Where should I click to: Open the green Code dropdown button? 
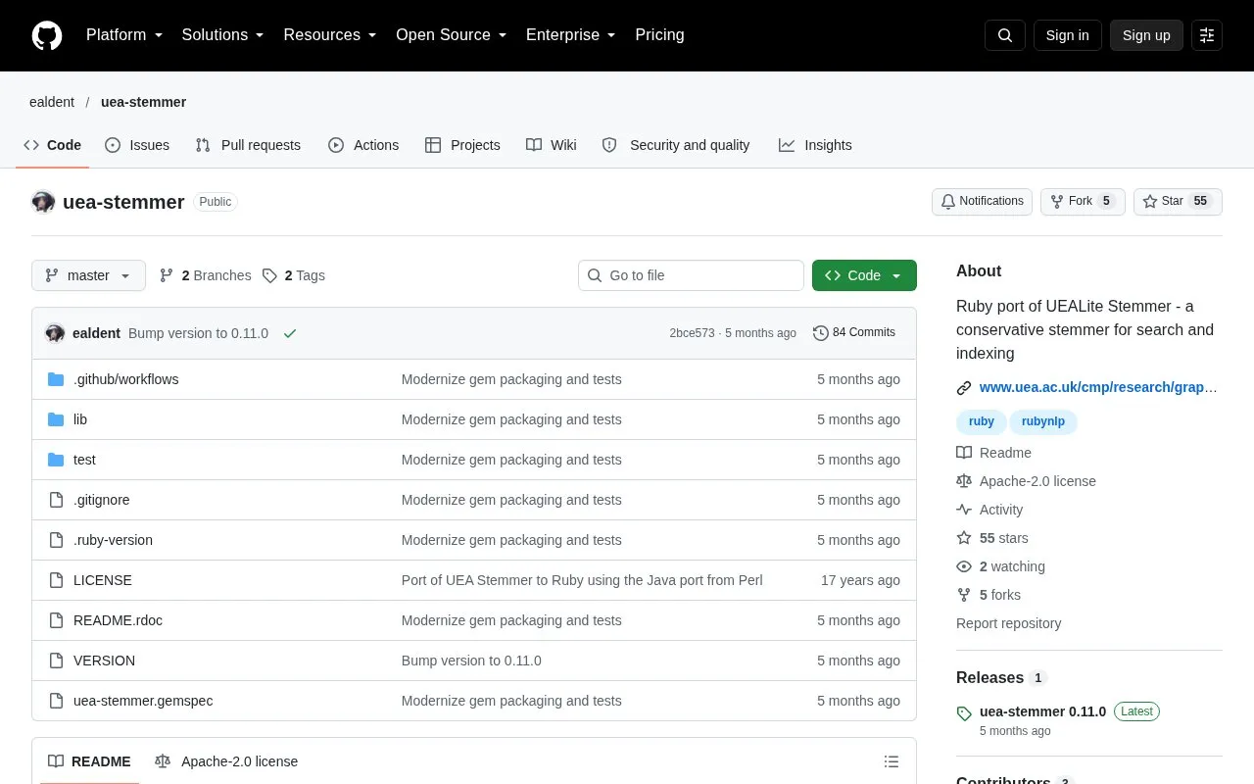(864, 275)
